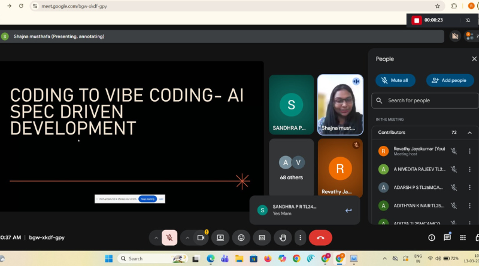The width and height of the screenshot is (479, 266).
Task: Click the Mute all button
Action: [395, 80]
